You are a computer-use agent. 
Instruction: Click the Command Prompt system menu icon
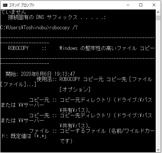point(5,5)
